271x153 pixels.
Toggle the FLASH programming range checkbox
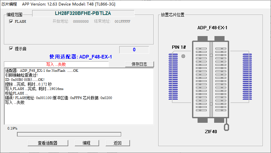click(x=11, y=21)
